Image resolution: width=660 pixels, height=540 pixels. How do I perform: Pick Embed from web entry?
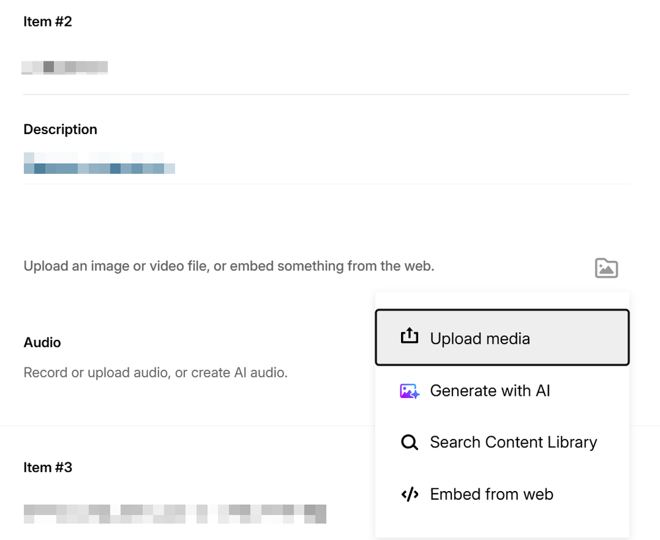[491, 494]
